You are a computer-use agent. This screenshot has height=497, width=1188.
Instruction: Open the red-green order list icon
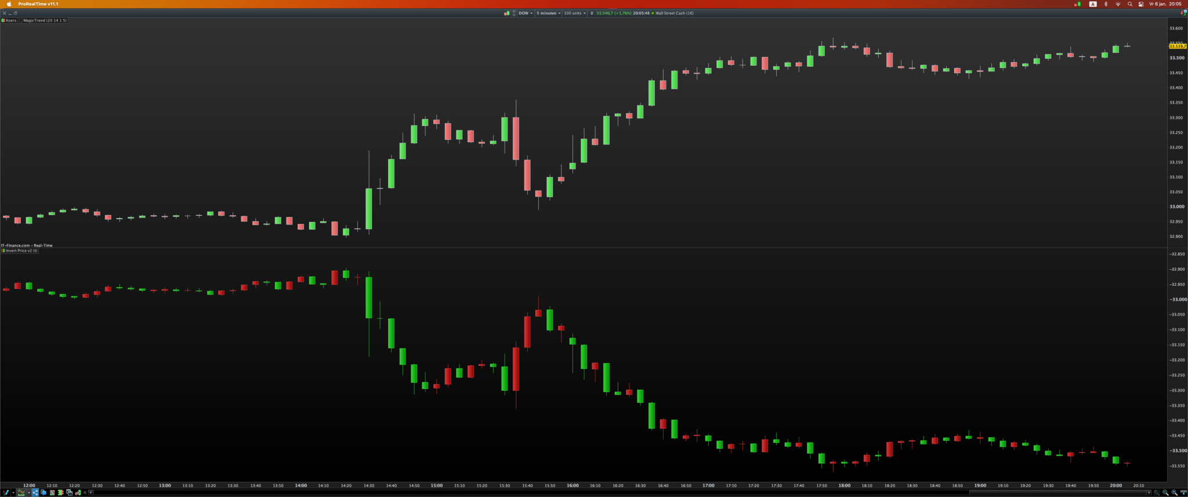pos(52,492)
